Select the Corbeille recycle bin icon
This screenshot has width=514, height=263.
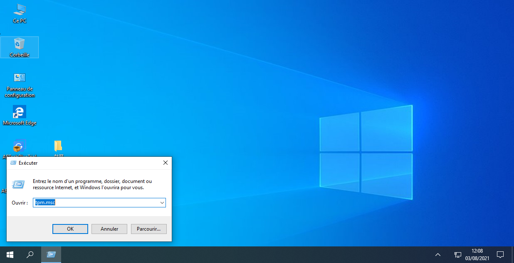20,46
